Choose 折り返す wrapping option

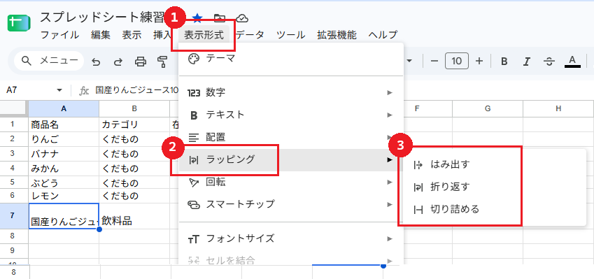coord(495,187)
